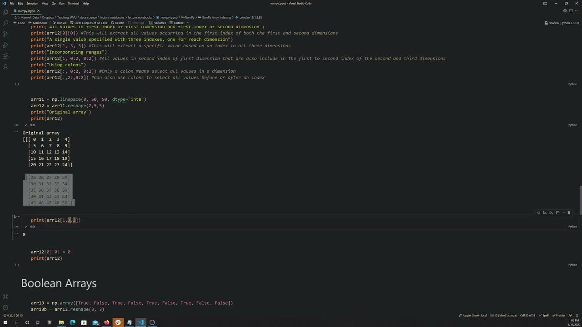Open OBS Studio from taskbar

pos(152,322)
